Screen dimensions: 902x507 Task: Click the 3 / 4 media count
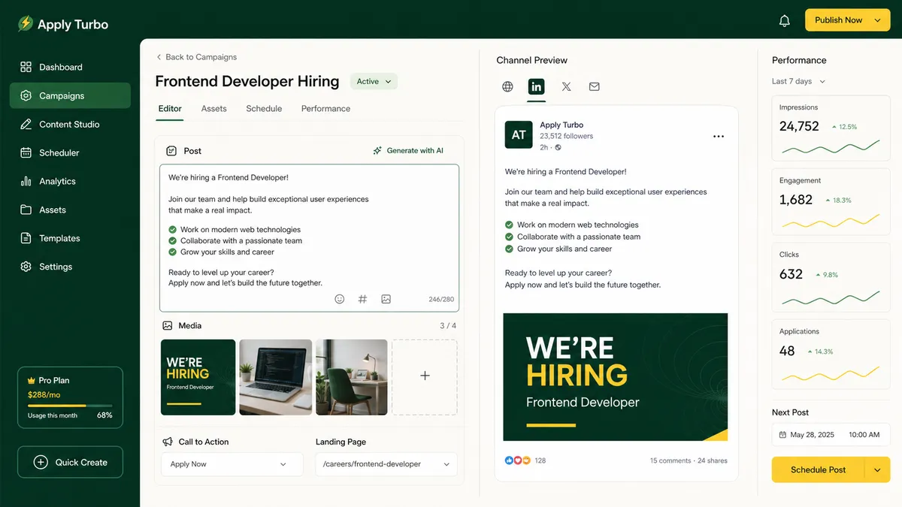tap(448, 326)
